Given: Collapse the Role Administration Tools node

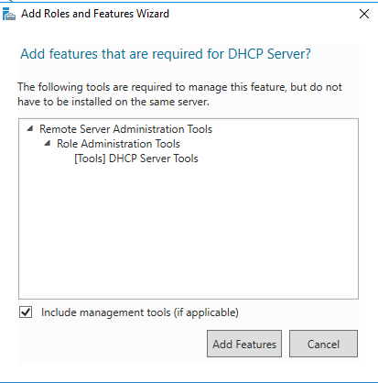Looking at the screenshot, I should pos(48,144).
